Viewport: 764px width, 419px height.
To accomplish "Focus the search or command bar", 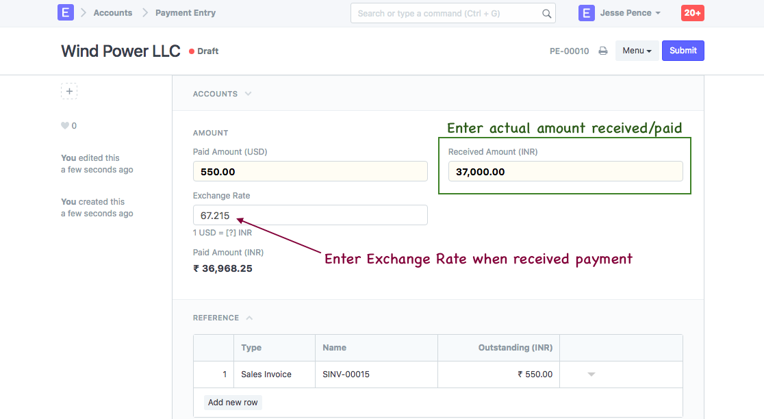I will (445, 13).
